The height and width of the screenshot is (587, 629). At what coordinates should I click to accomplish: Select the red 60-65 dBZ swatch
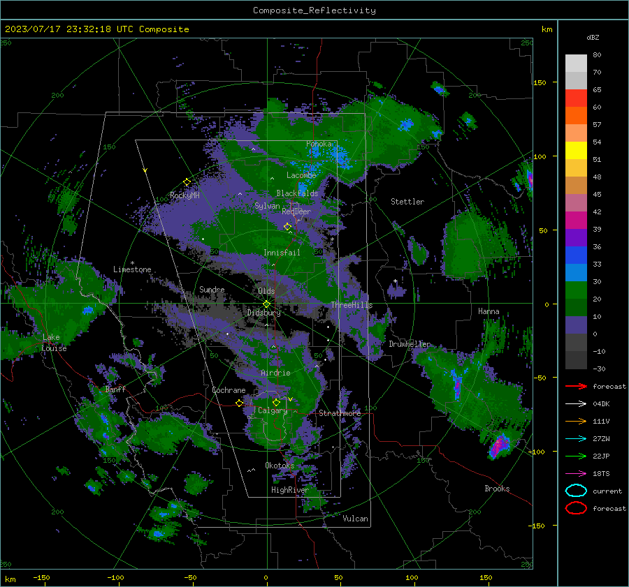point(576,98)
